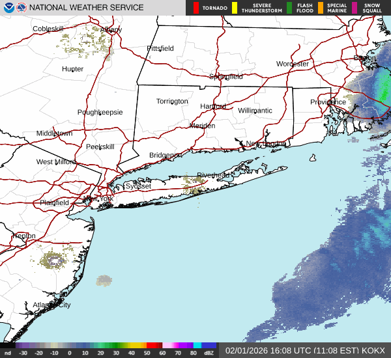Viewport: 391px width, 358px height.
Task: Click the red Tornado legend marker
Action: (x=196, y=8)
